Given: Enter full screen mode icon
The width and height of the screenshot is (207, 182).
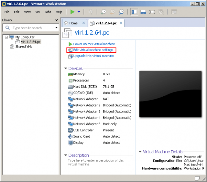Looking at the screenshot, I should point(152,12).
